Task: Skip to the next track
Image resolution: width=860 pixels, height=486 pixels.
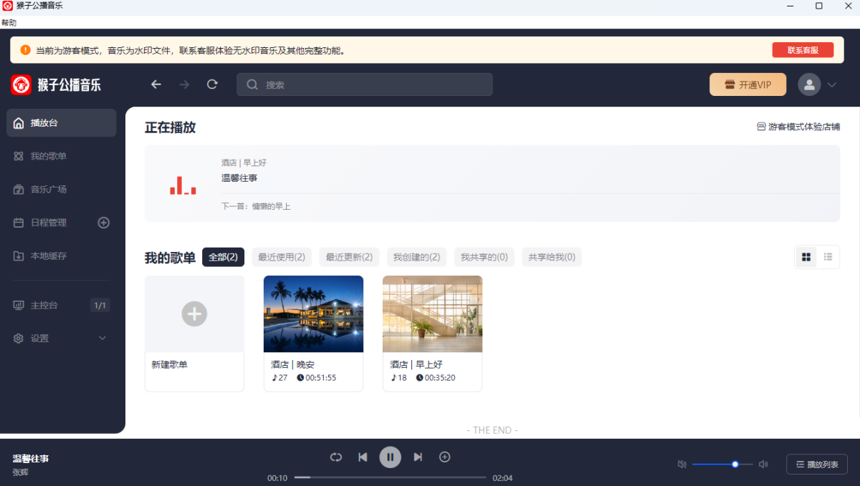Action: tap(418, 457)
